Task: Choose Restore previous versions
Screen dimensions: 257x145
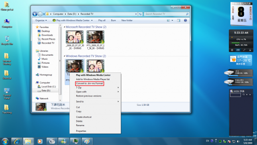Action: point(89,96)
